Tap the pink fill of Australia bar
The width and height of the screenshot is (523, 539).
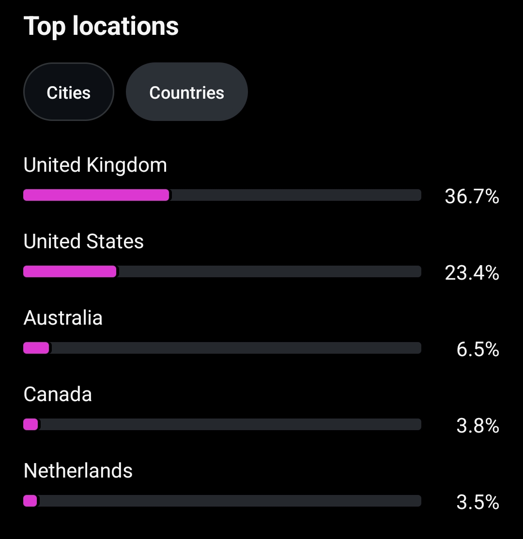pyautogui.click(x=36, y=348)
